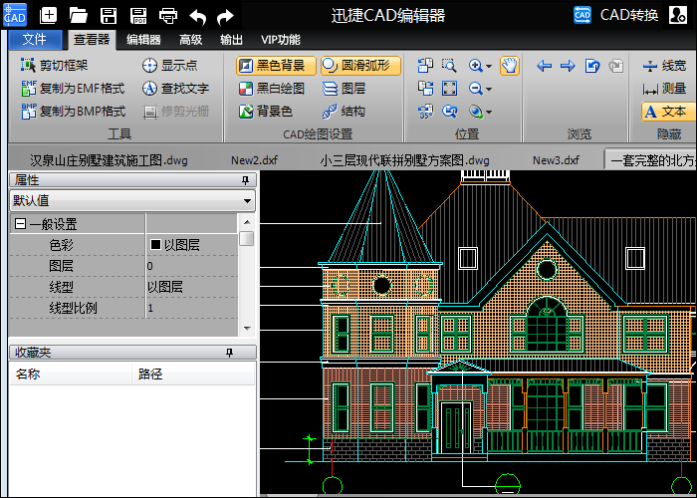This screenshot has width=697, height=498.
Task: Click the top-left icon in 位置 group
Action: coord(425,66)
